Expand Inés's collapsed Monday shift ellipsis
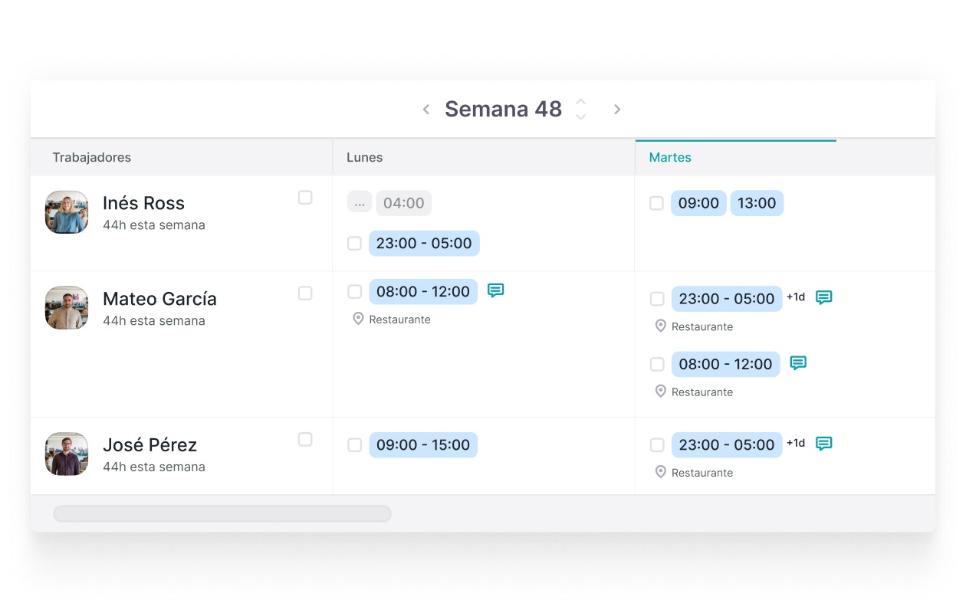 point(360,203)
